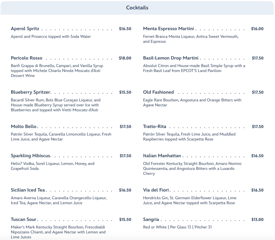This screenshot has height=240, width=275.
Task: Select the Sangria item name
Action: tap(151, 220)
